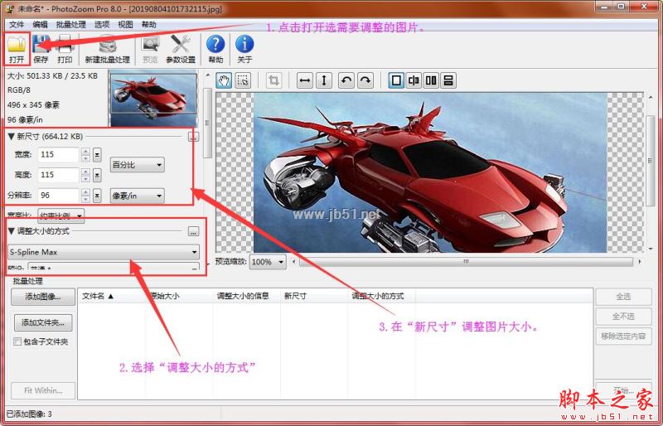
Task: Select the crop tool icon
Action: 273,80
